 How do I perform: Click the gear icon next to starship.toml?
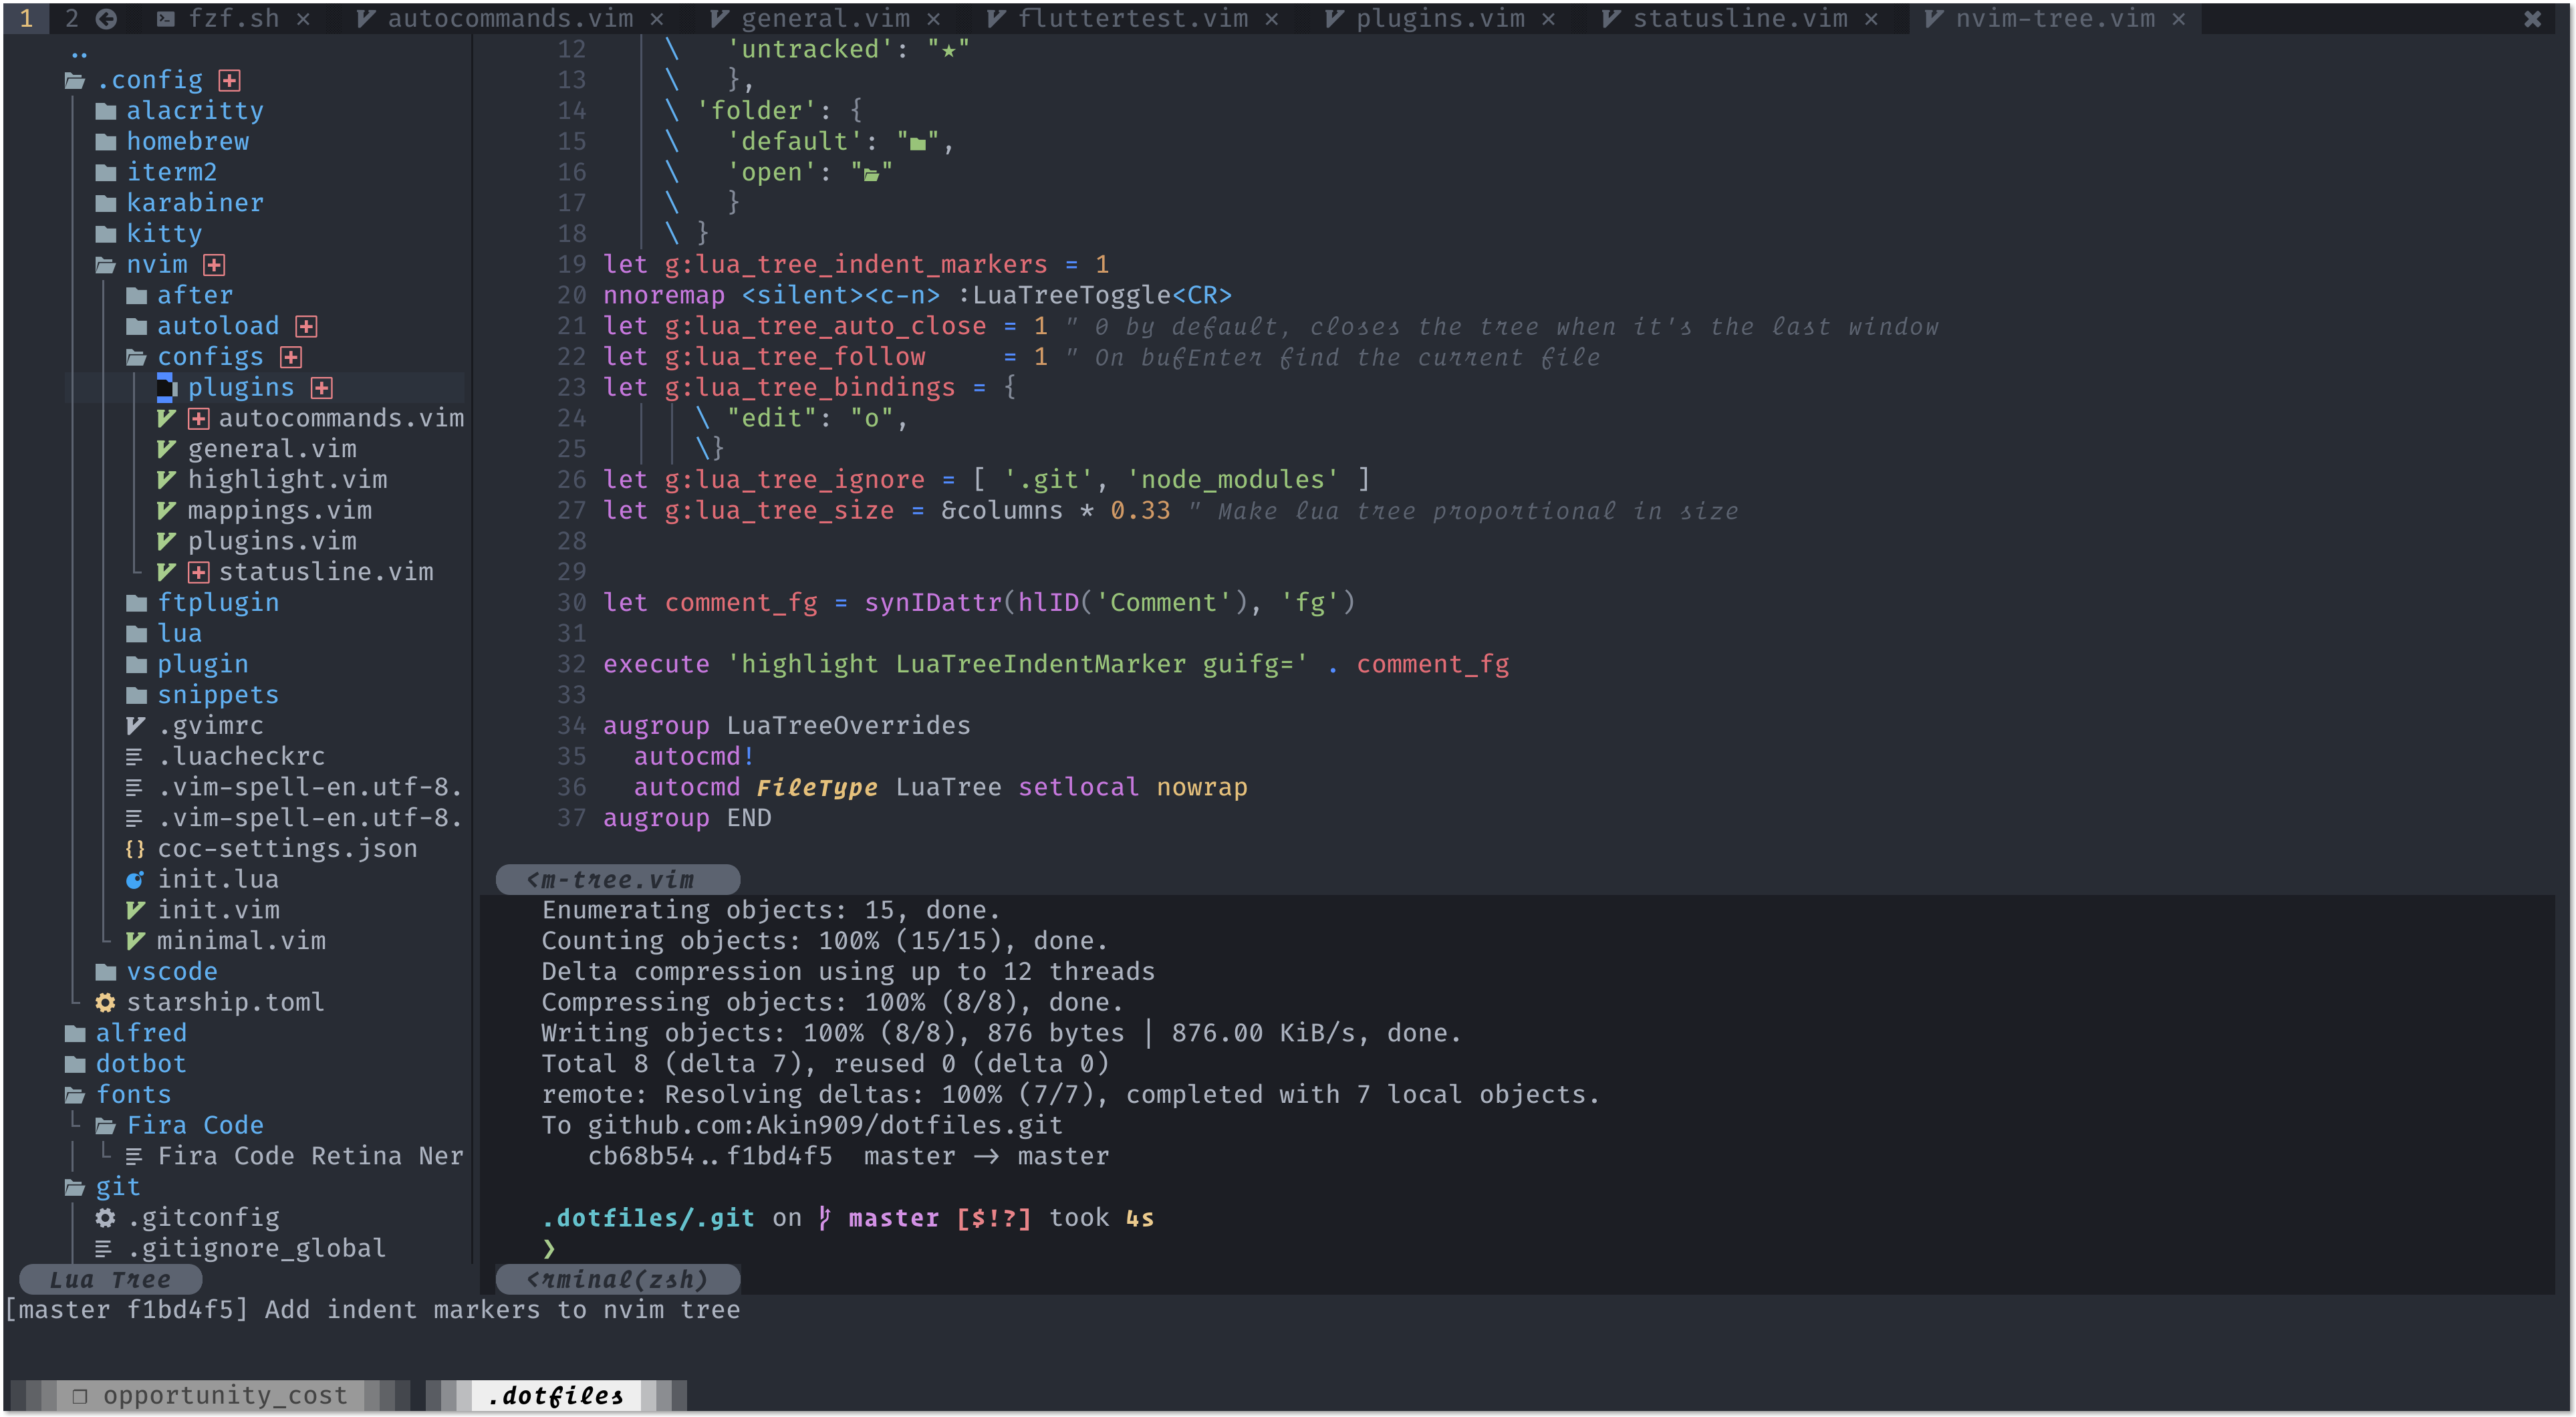pyautogui.click(x=106, y=1002)
